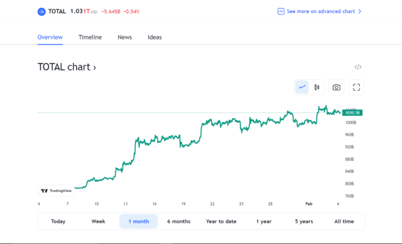Click the 880B price axis label
This screenshot has height=244, width=402.
tap(349, 159)
